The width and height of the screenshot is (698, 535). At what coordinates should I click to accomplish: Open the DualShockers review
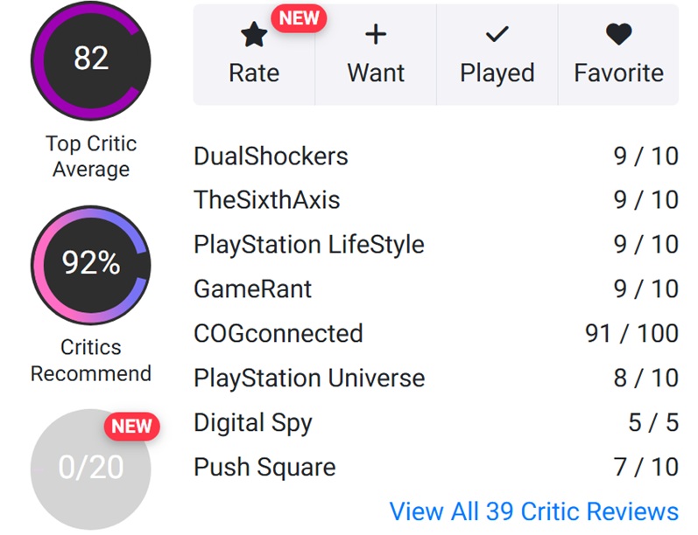pyautogui.click(x=436, y=156)
